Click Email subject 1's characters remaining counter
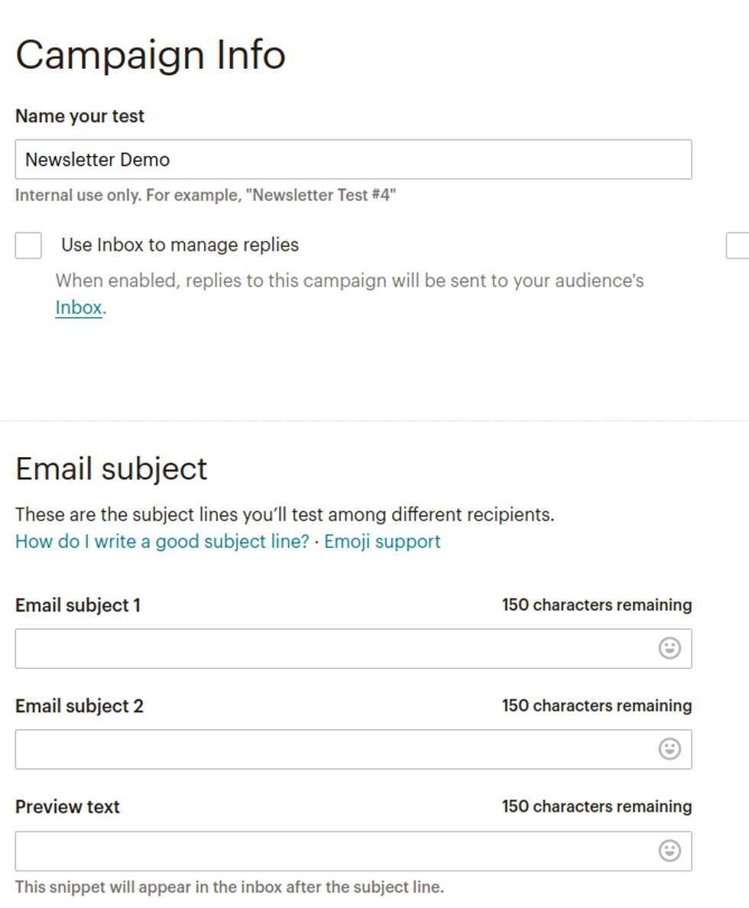This screenshot has width=749, height=908. pos(597,605)
